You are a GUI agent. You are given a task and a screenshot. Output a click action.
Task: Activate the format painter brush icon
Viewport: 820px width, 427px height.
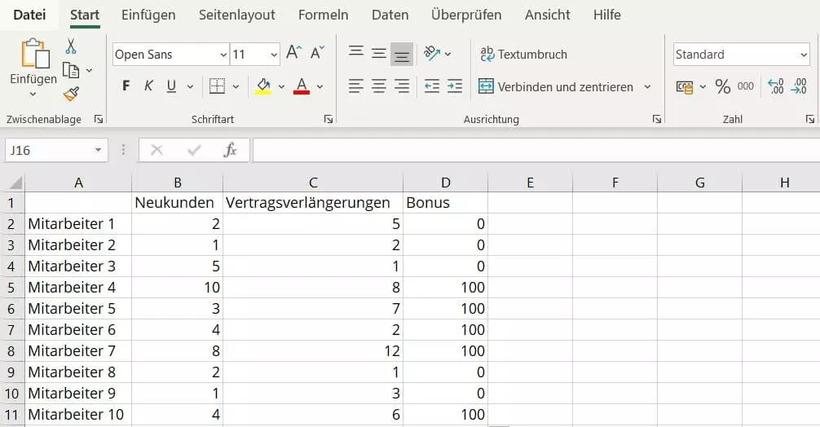71,94
